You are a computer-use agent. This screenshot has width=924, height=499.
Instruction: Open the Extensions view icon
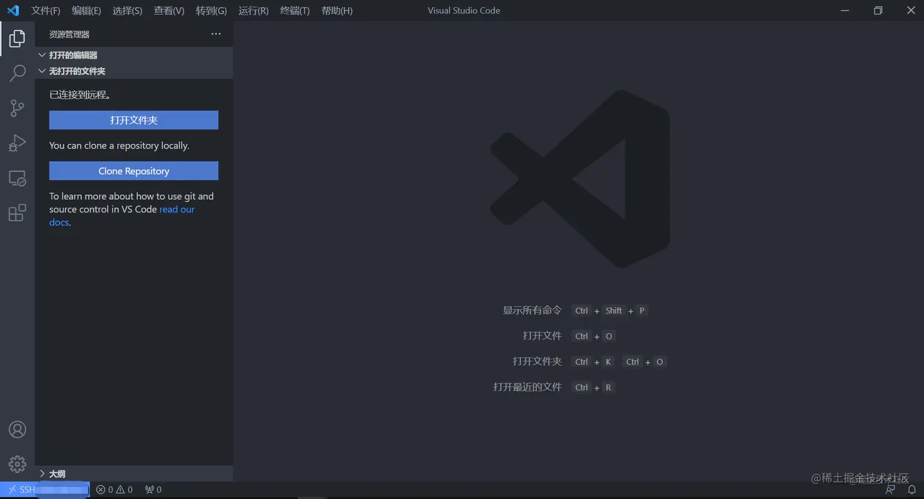18,212
